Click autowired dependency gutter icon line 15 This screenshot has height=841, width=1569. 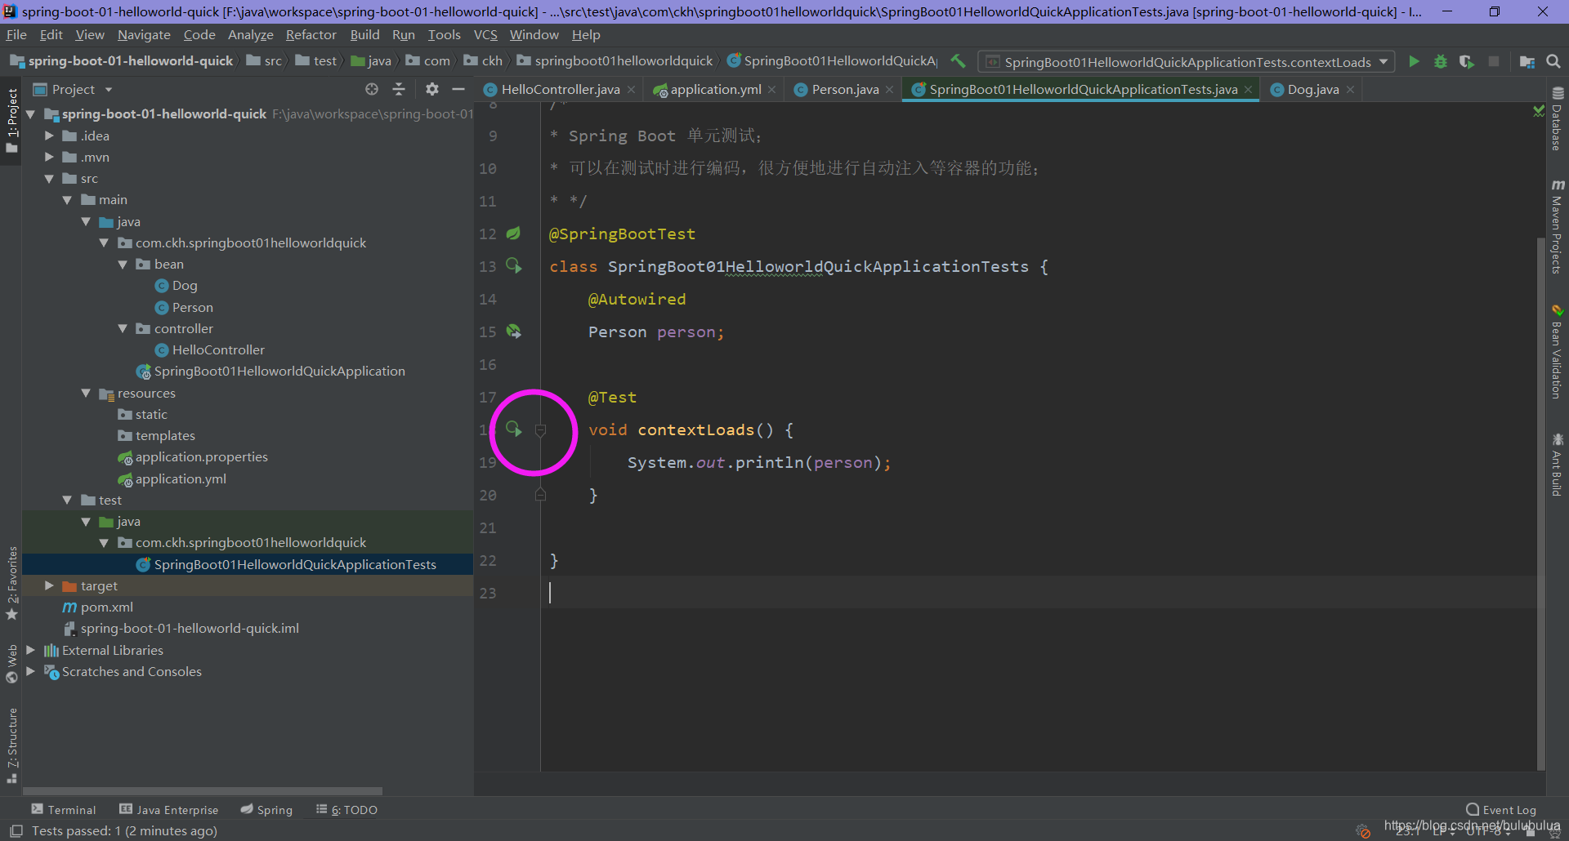point(513,331)
